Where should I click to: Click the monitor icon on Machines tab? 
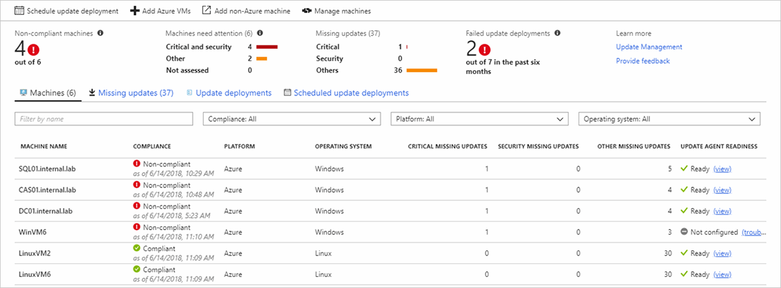pyautogui.click(x=24, y=93)
